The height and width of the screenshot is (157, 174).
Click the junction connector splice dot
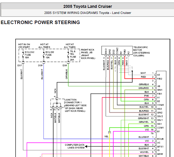coord(57,103)
